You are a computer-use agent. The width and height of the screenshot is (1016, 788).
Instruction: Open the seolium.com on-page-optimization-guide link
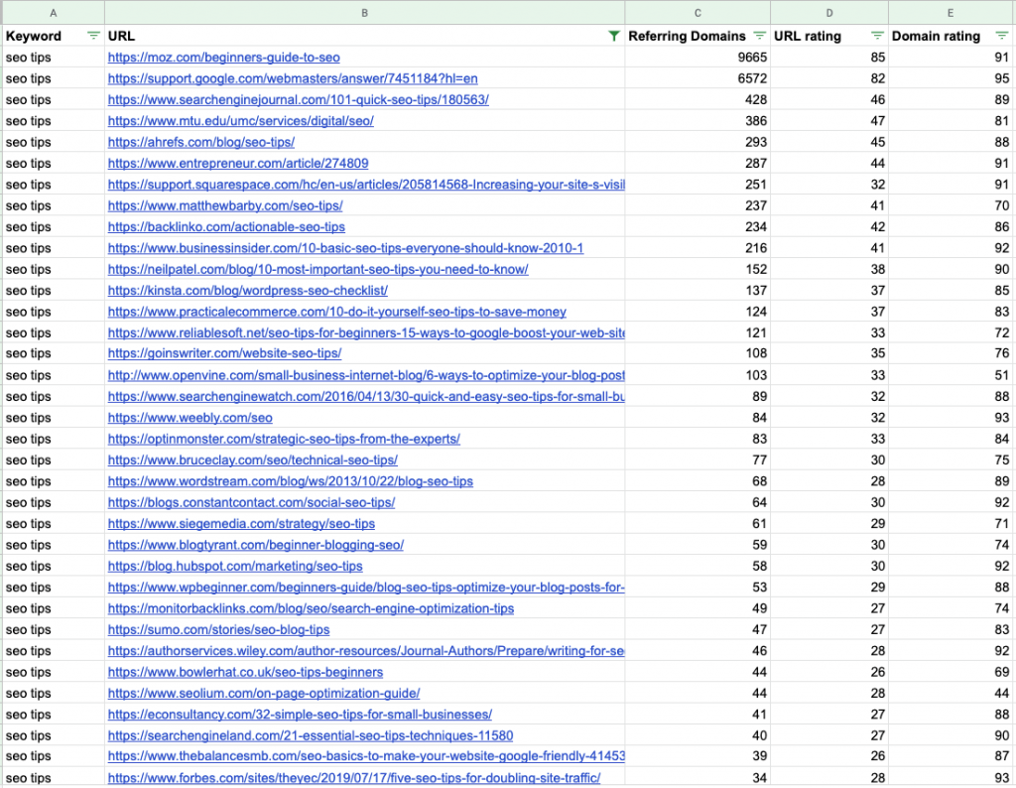click(x=264, y=694)
